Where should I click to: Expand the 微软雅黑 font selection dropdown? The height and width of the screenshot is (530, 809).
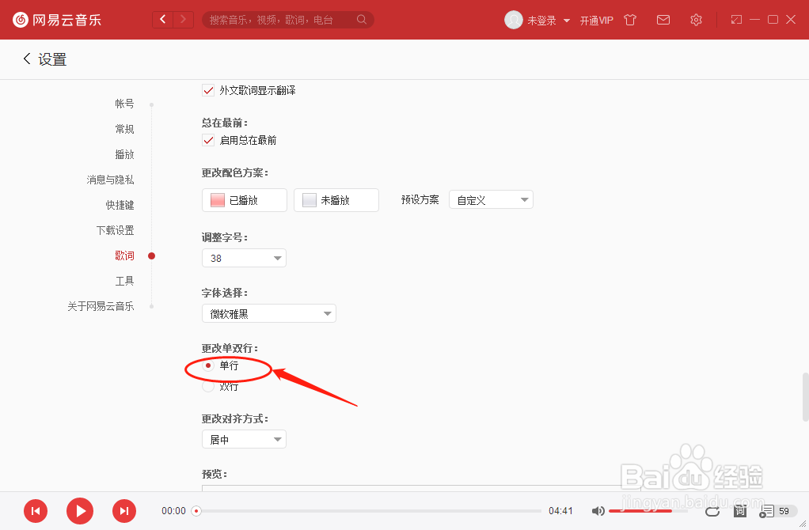coord(268,312)
